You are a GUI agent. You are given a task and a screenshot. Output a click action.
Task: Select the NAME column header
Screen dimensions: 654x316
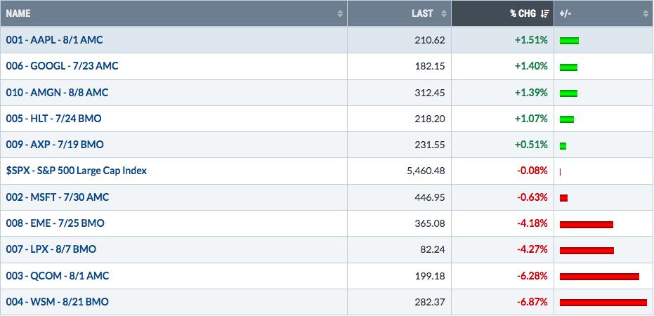click(x=174, y=13)
